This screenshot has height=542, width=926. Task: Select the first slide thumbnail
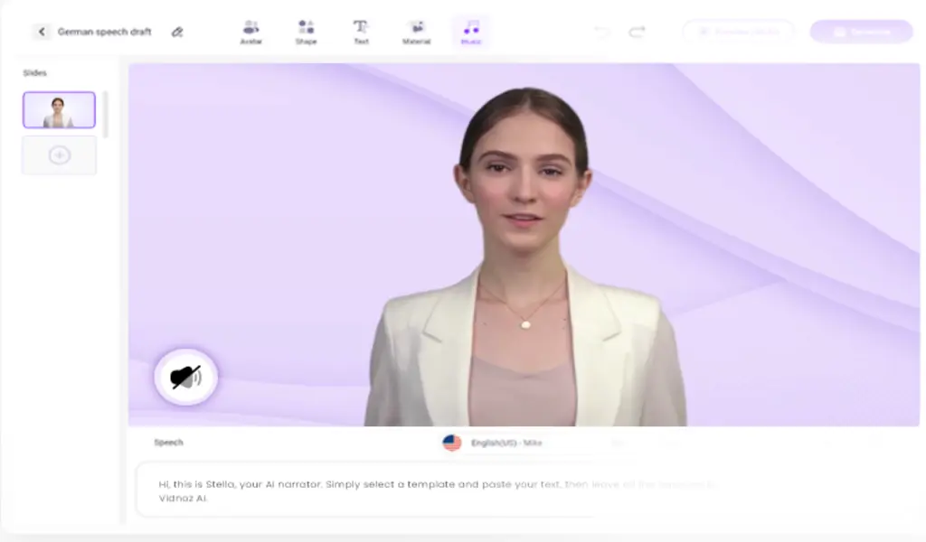pos(59,109)
